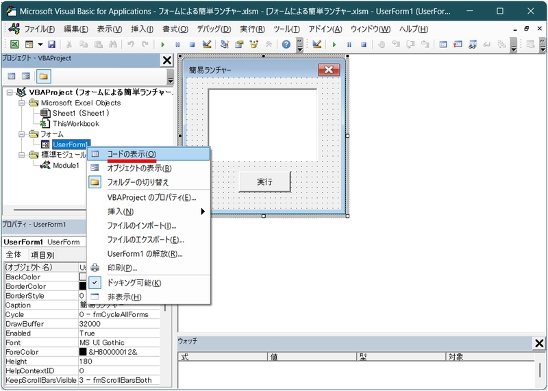Click the green Run icon in debug toolbar
548x391 pixels.
pyautogui.click(x=334, y=45)
